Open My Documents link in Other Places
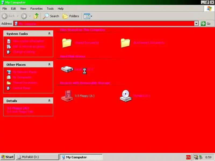Viewport: 215px width, 161px height. click(x=22, y=77)
